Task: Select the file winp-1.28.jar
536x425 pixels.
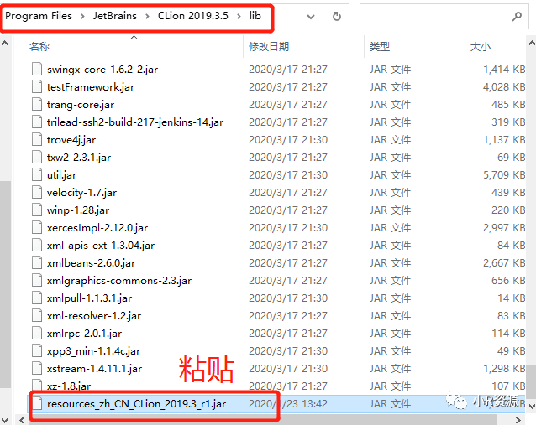Action: 78,210
